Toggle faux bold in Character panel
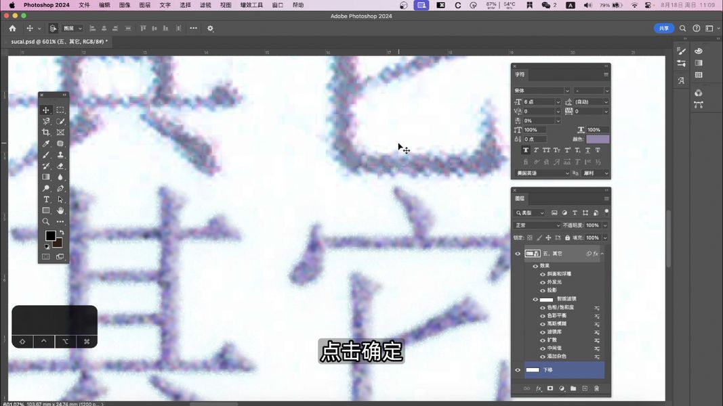The height and width of the screenshot is (406, 723). [526, 150]
